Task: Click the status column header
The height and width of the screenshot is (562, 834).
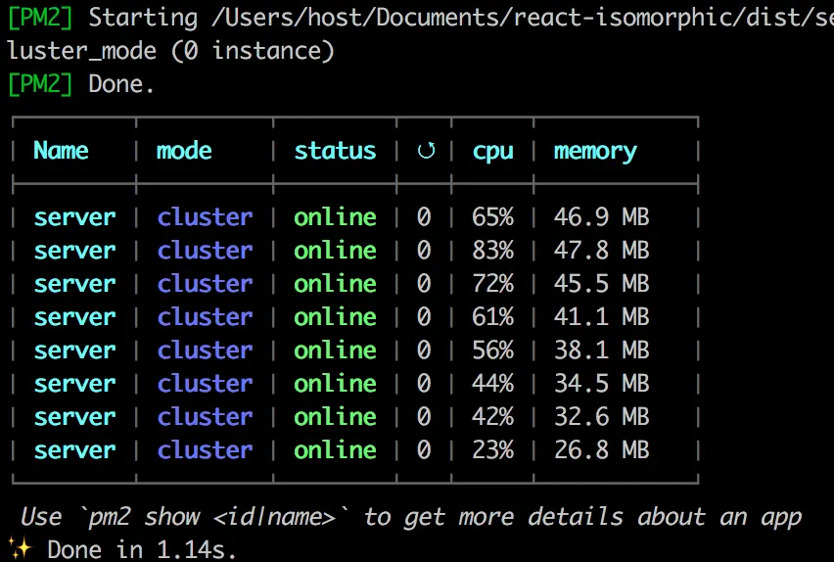Action: click(335, 151)
